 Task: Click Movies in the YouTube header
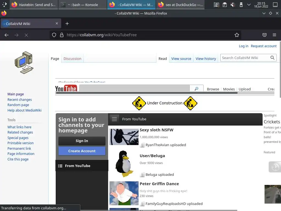[229, 89]
